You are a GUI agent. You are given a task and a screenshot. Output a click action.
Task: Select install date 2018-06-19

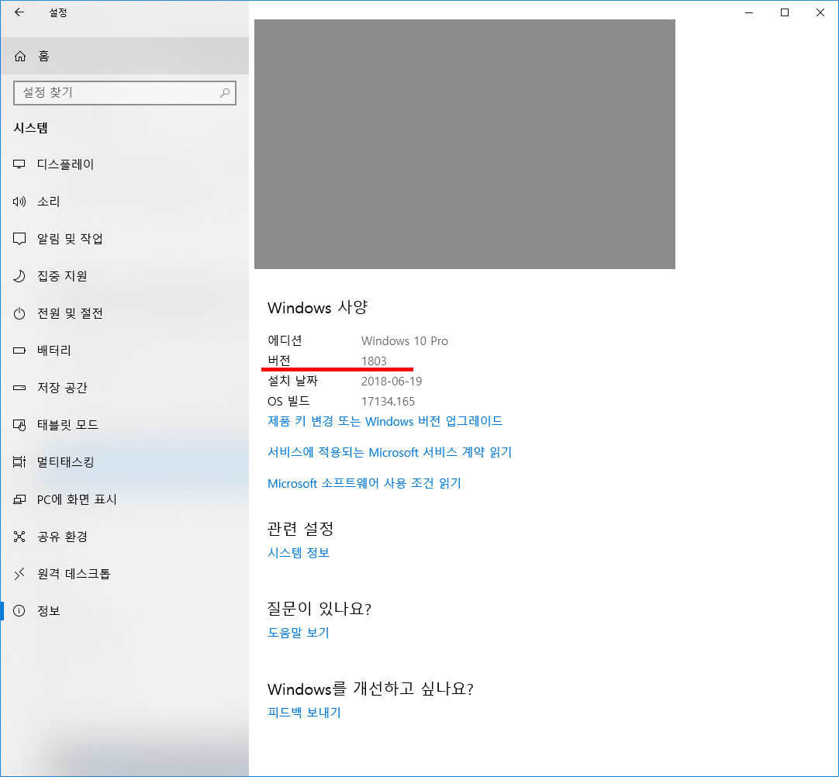click(x=392, y=381)
